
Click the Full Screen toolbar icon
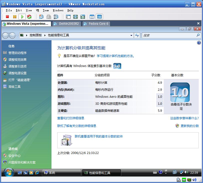coord(83,17)
